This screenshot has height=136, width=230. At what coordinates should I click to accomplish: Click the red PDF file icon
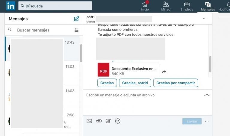point(104,70)
